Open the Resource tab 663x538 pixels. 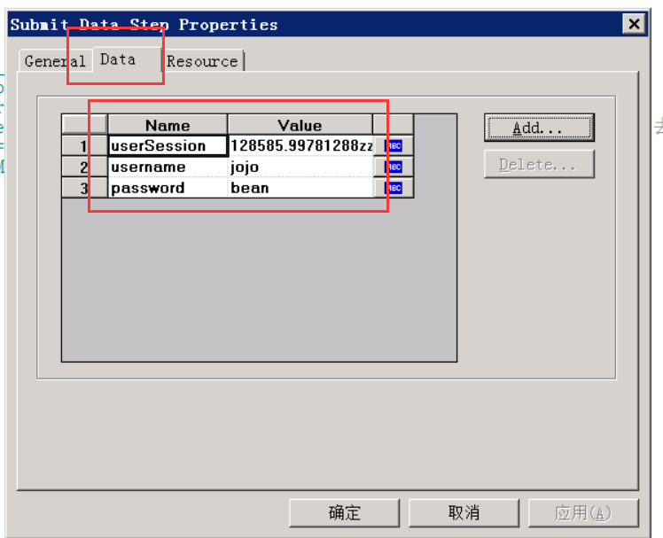point(203,61)
